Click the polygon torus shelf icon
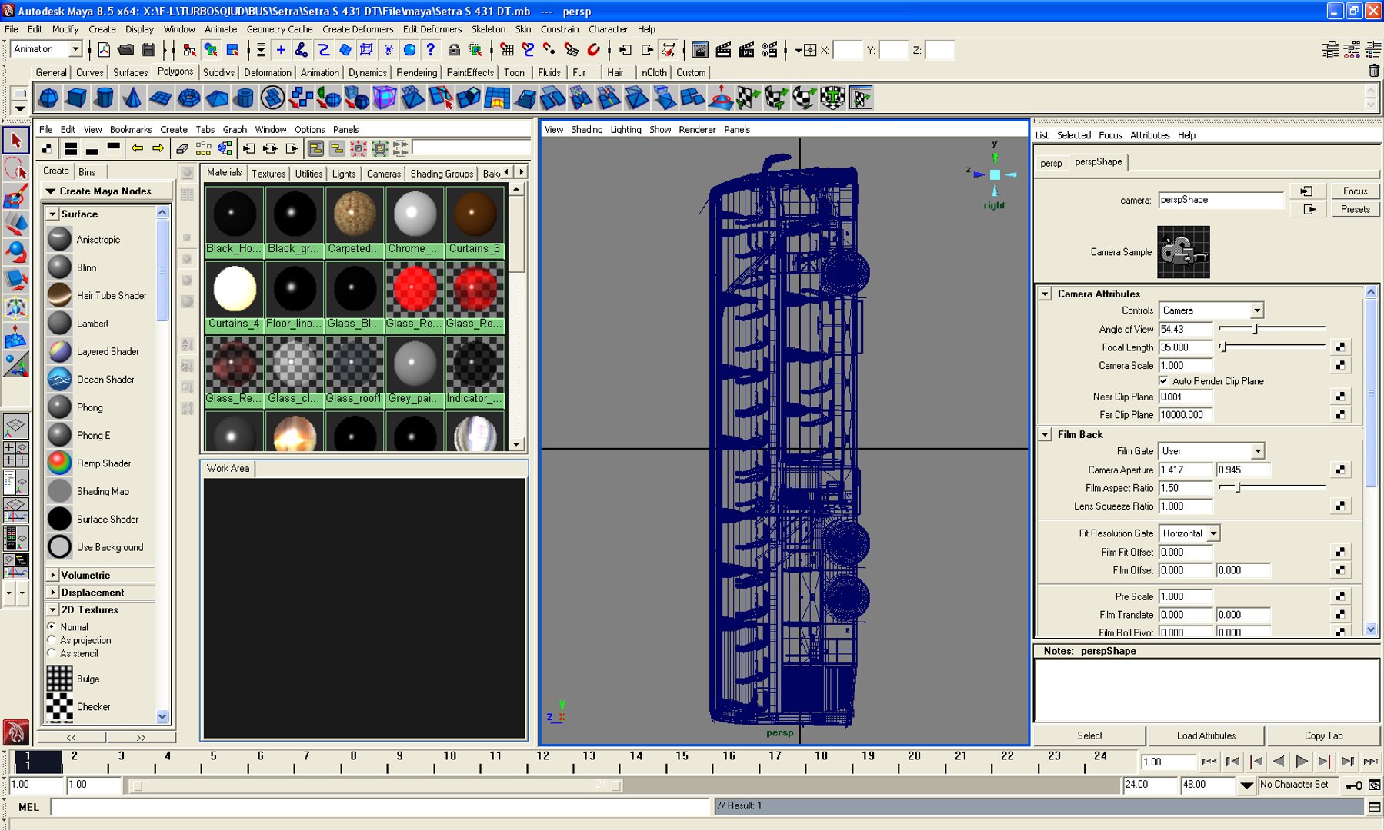 (x=188, y=98)
